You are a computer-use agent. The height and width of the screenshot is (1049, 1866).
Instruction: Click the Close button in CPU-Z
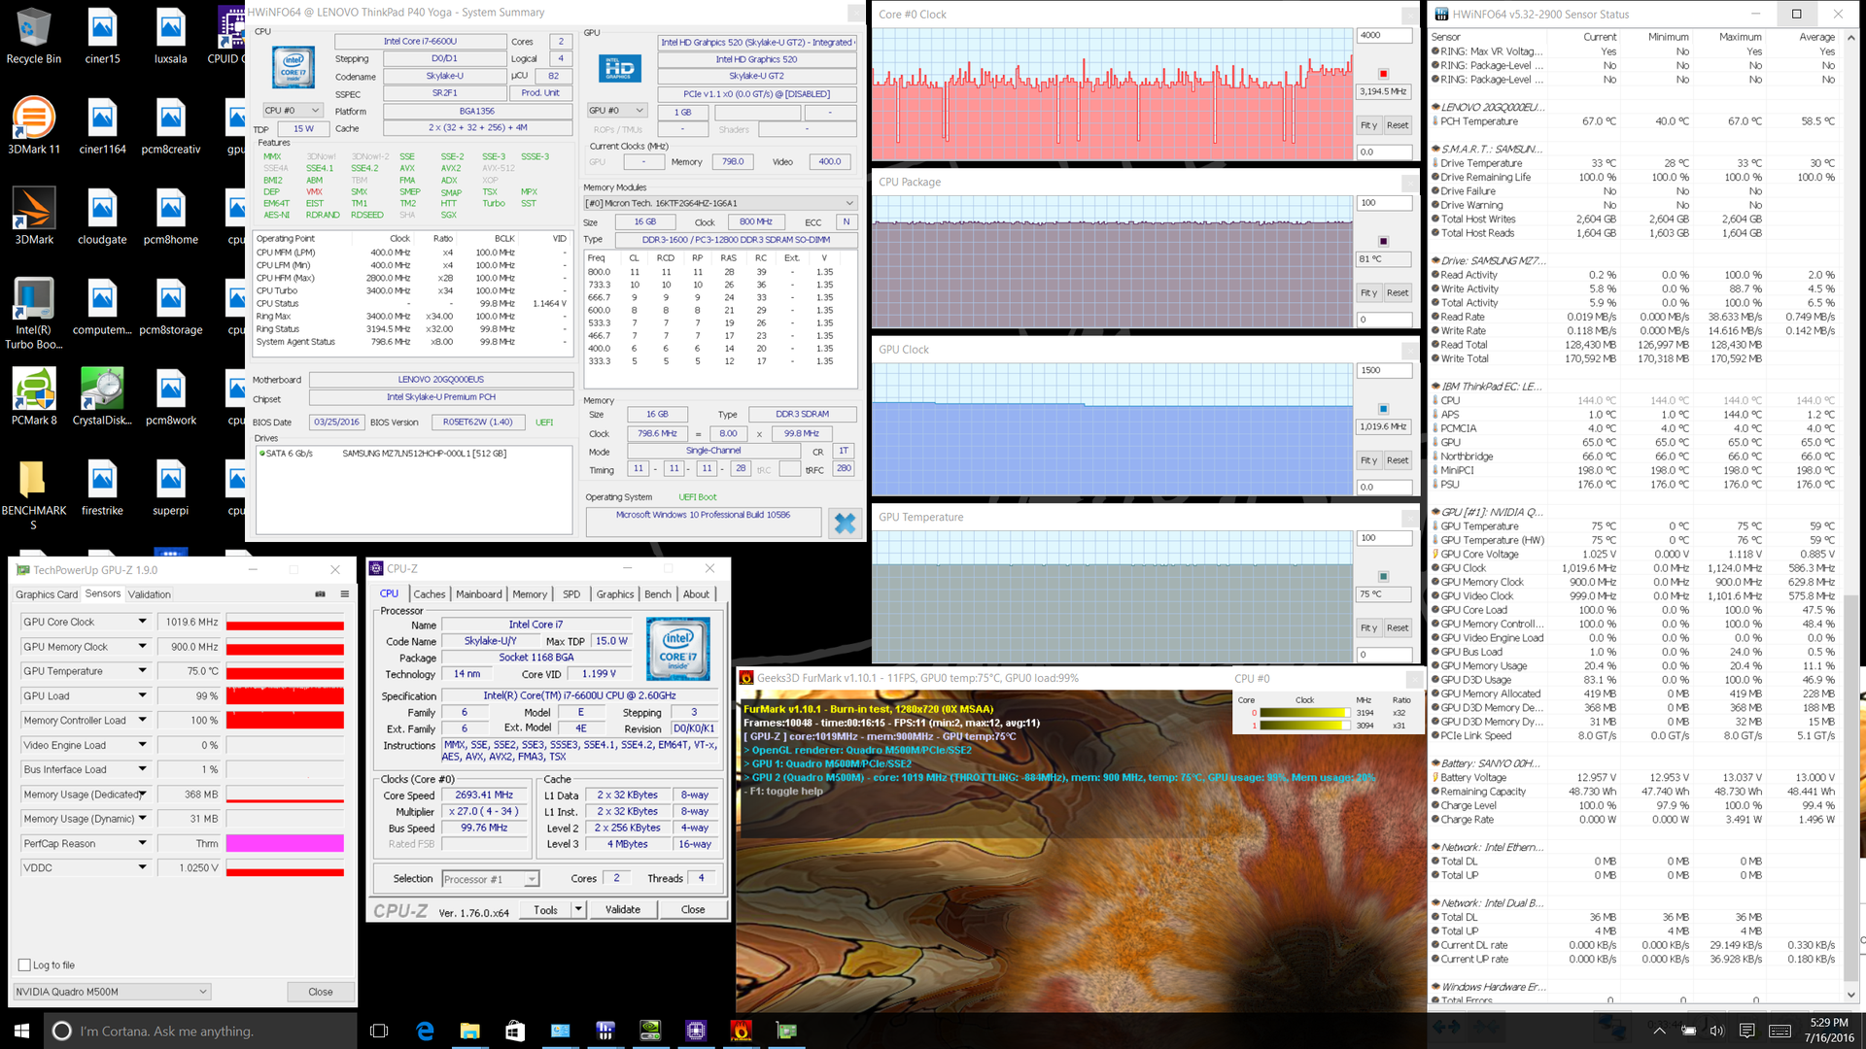tap(693, 910)
